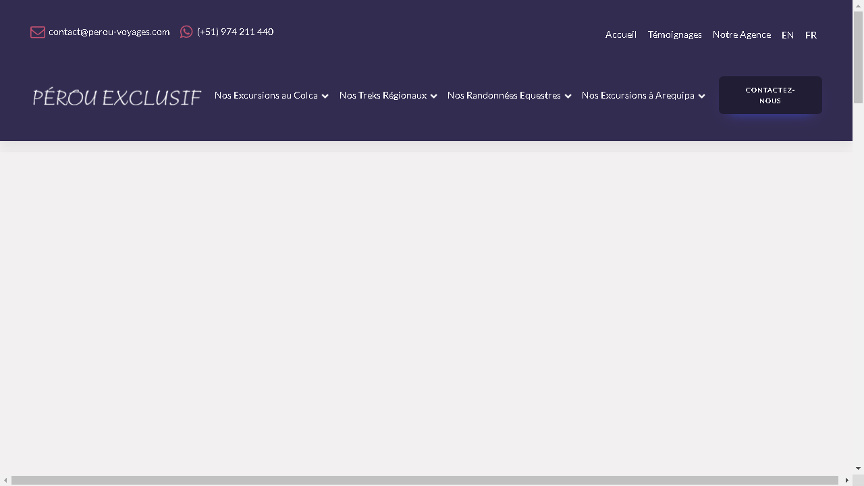Click the horizontal scrollbar left arrow

(x=5, y=480)
